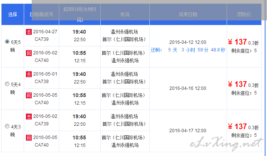Screen dimensions: 267x156
Task: Select the 4天3晚 radio option
Action: pyautogui.click(x=7, y=127)
